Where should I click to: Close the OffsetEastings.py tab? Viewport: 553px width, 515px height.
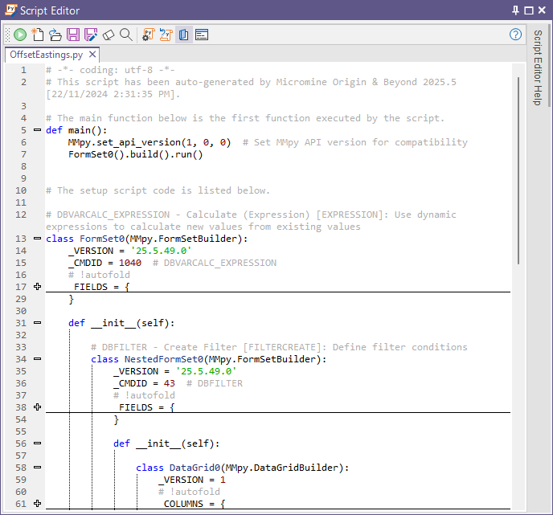click(92, 55)
